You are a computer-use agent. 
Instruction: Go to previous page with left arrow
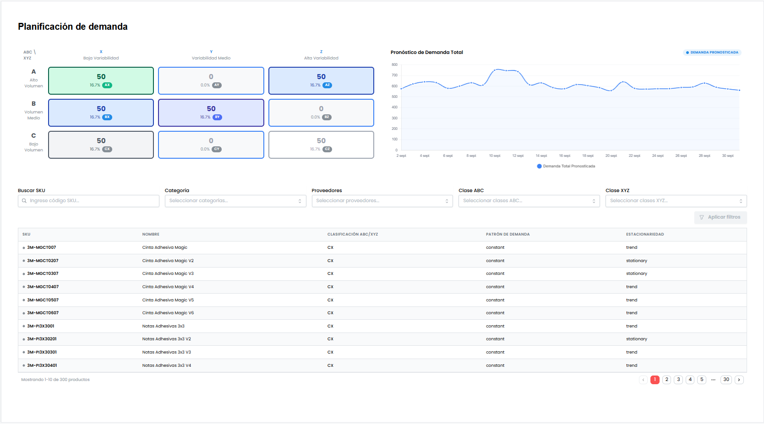click(643, 380)
